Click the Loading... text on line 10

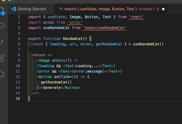click(x=87, y=66)
